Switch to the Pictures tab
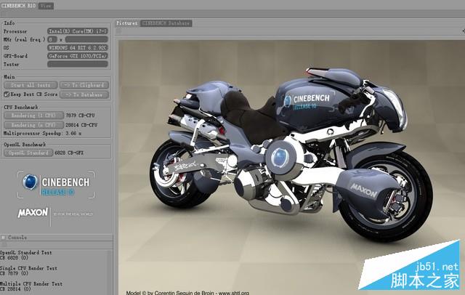This screenshot has width=465, height=295. pos(127,23)
